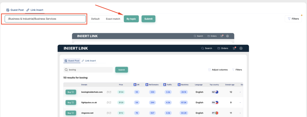Click the 87.3K backlinks value
The width and height of the screenshot is (307, 117).
pos(184,102)
